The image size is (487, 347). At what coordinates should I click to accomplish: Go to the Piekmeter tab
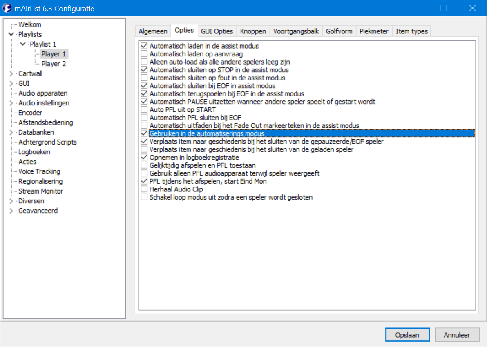pyautogui.click(x=374, y=31)
